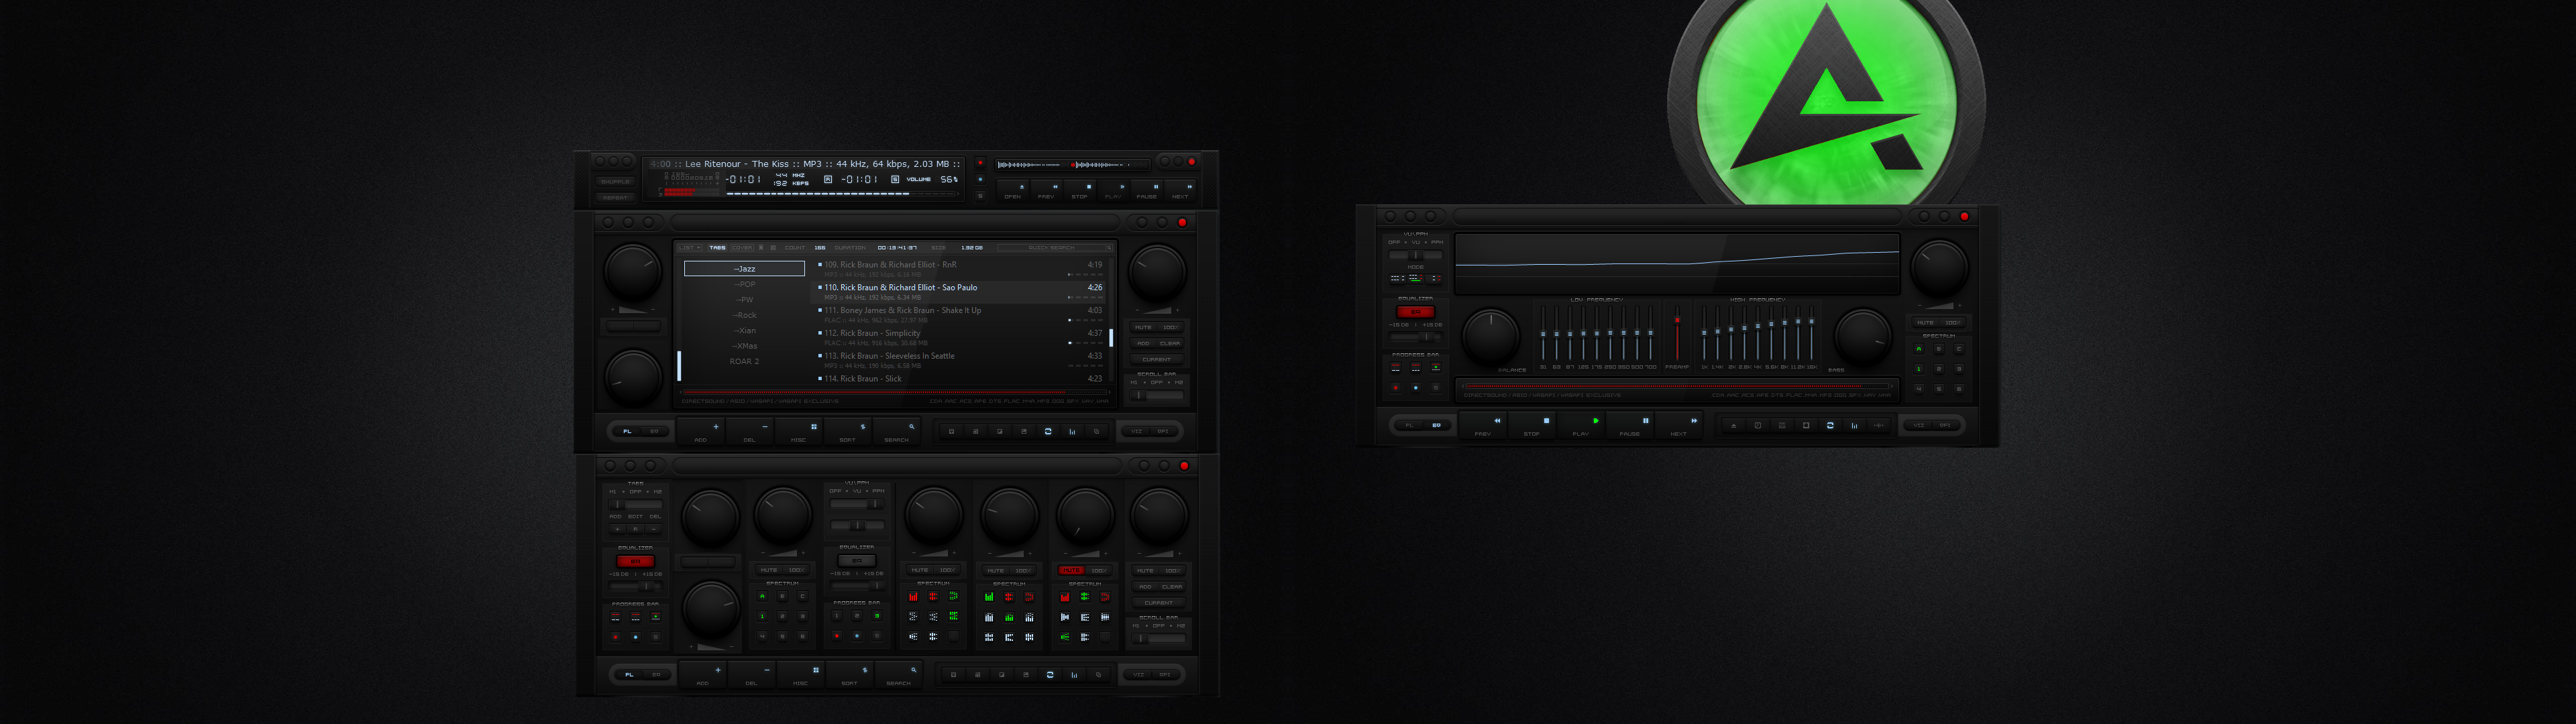This screenshot has height=724, width=2576.
Task: Click the Tabs add plus button
Action: [x=618, y=529]
